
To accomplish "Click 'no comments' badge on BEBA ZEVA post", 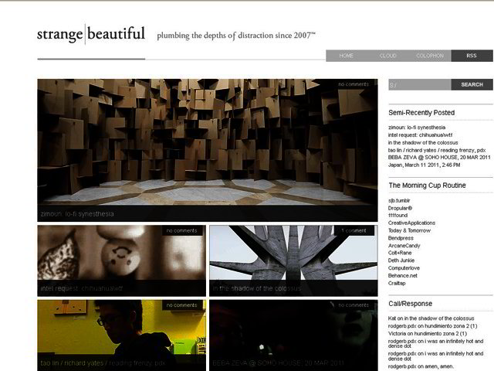I will tap(354, 305).
